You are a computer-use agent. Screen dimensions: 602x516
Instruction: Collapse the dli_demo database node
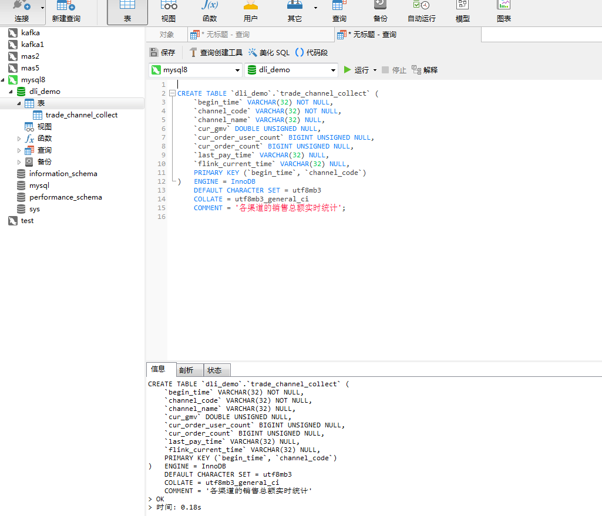click(11, 92)
